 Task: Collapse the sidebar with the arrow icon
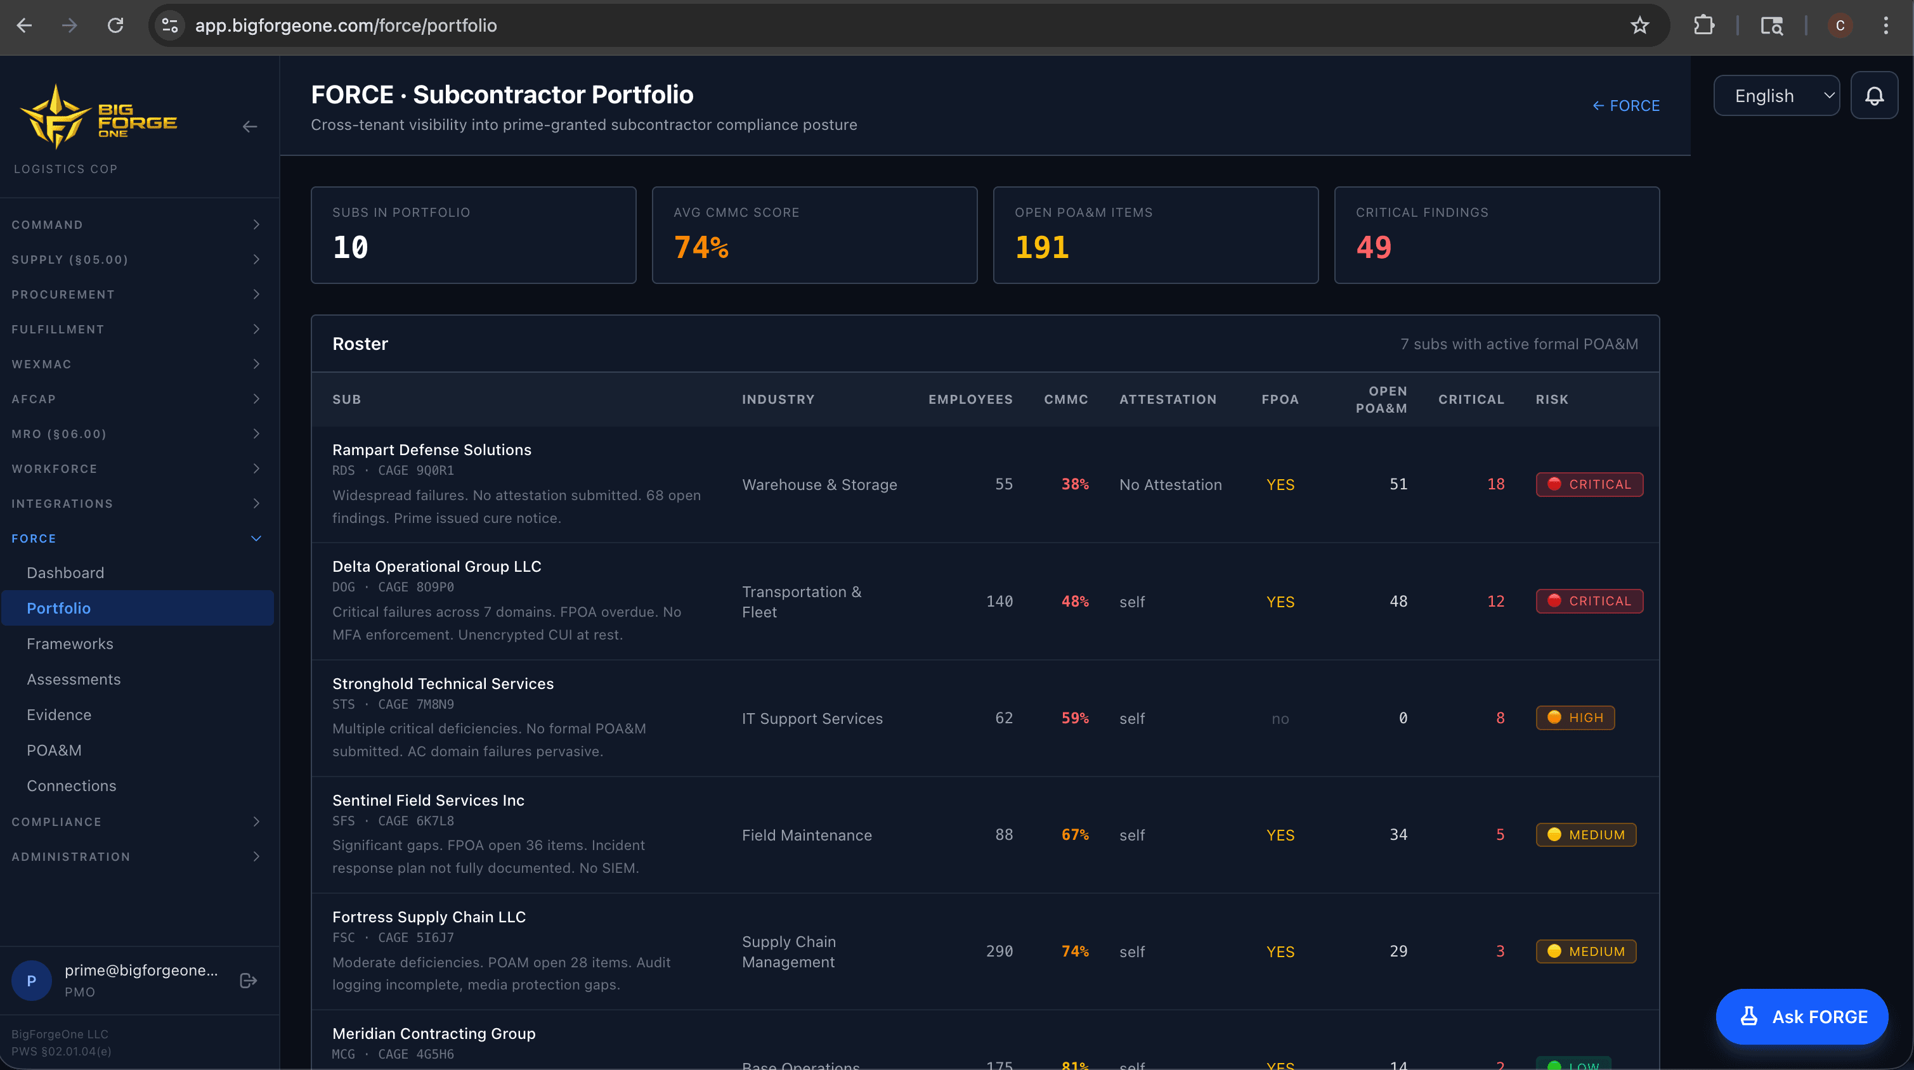[x=250, y=126]
